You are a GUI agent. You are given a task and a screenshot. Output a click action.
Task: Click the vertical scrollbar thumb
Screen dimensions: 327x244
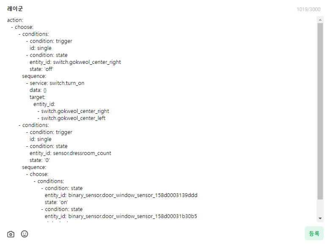click(x=320, y=111)
